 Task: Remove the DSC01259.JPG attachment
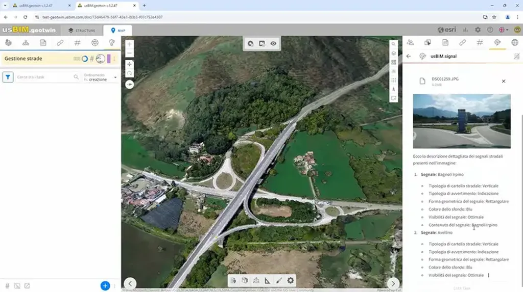click(503, 81)
